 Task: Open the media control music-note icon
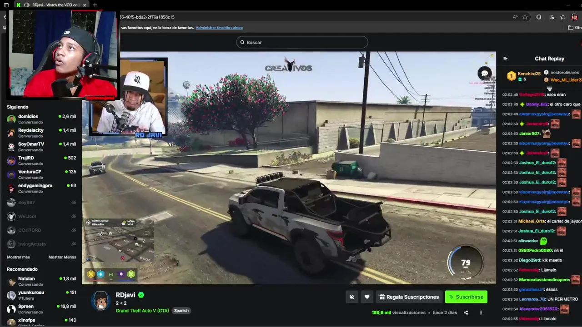click(x=552, y=17)
